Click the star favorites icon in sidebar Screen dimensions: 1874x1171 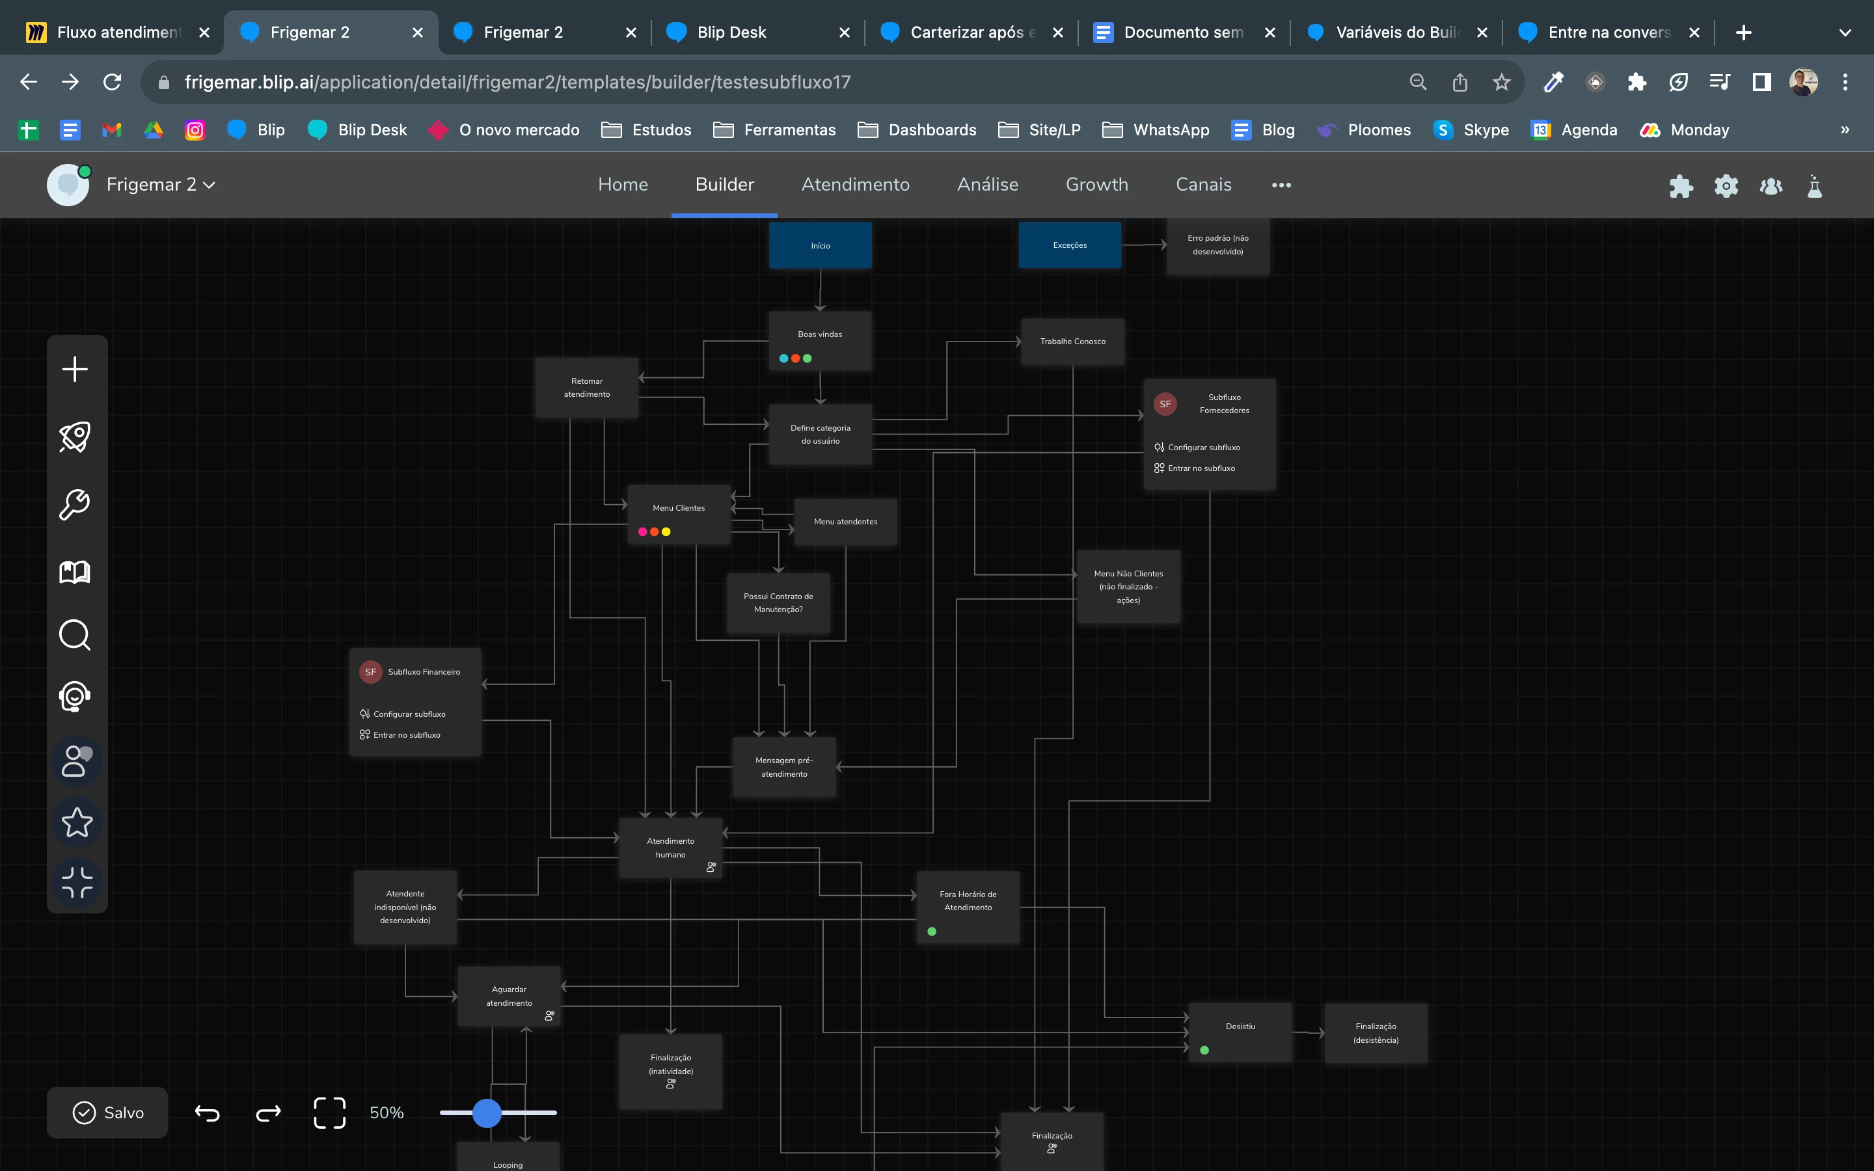coord(77,822)
